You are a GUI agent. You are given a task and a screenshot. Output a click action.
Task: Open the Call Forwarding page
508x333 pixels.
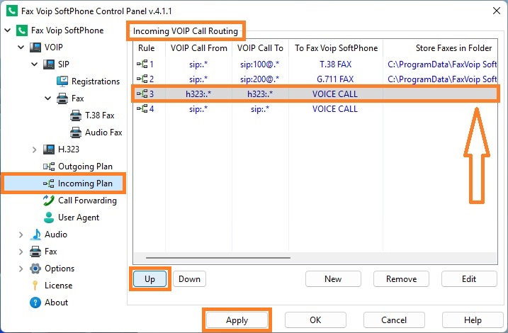(87, 201)
